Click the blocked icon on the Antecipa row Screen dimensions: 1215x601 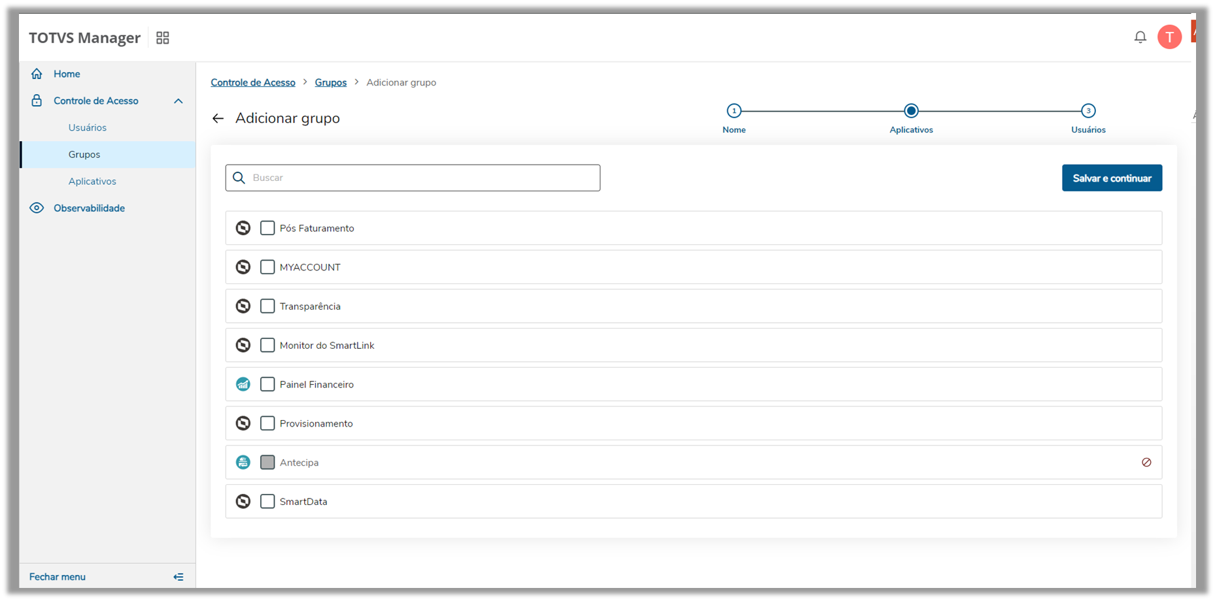pos(1146,463)
